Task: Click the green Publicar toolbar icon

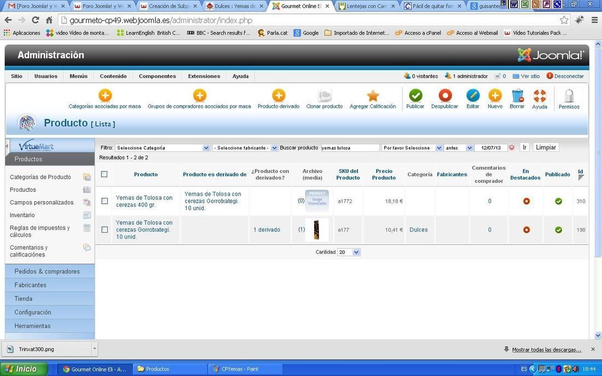Action: (415, 96)
